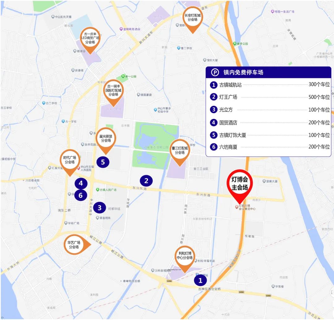Click the 新兴大道东 road label
334x320 pixels.
click(x=146, y=38)
